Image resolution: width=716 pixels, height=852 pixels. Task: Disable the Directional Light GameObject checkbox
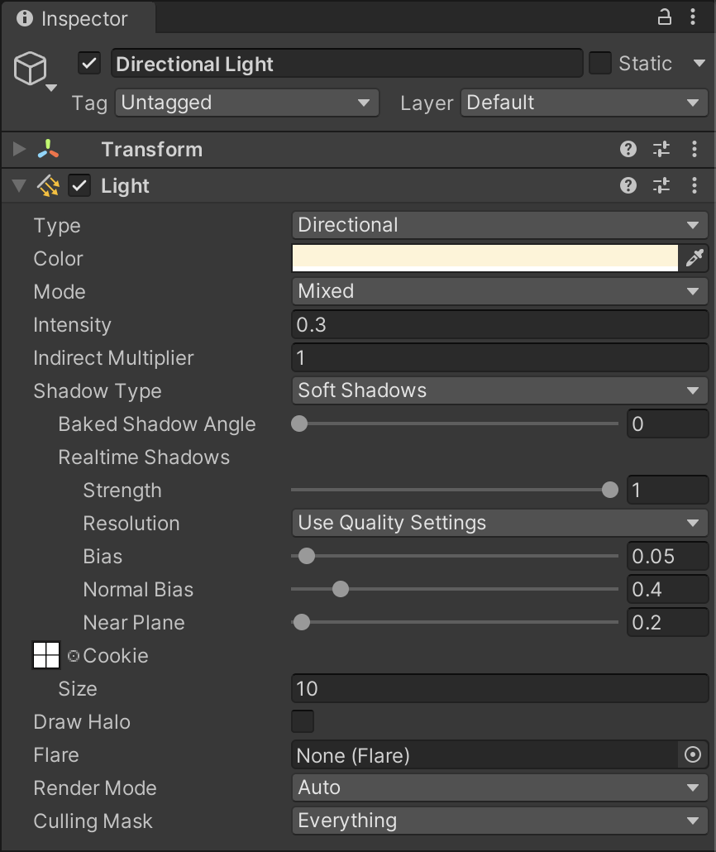tap(89, 64)
